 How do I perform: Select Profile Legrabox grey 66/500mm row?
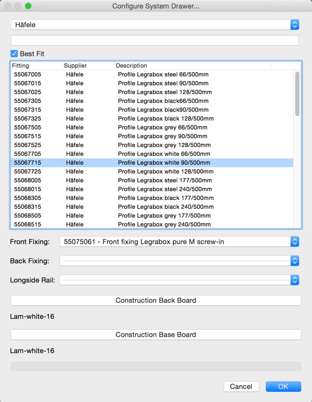(152, 127)
